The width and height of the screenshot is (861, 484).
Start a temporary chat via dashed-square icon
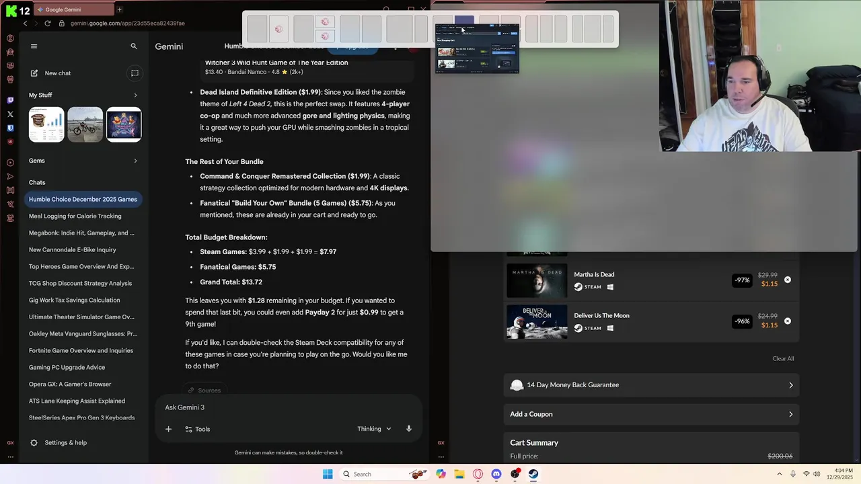click(135, 73)
